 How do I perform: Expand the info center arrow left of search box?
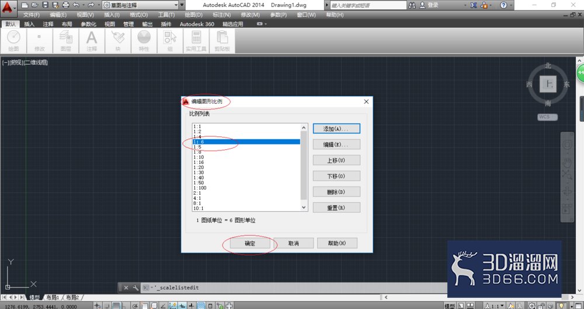point(327,5)
